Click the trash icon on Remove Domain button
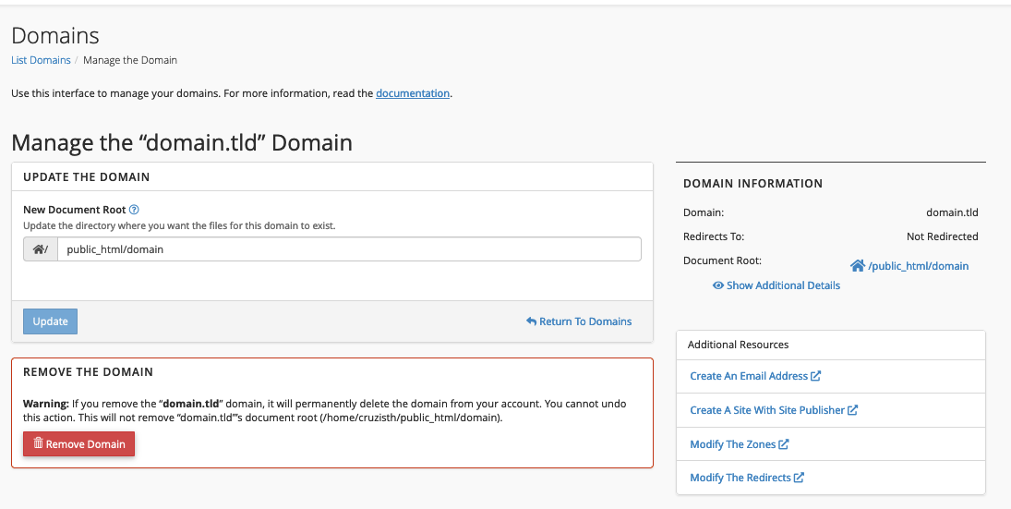The width and height of the screenshot is (1011, 509). click(x=38, y=443)
